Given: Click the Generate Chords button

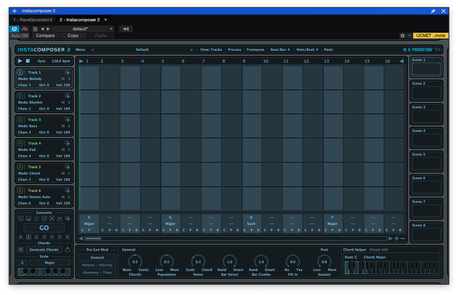Looking at the screenshot, I should 44,250.
